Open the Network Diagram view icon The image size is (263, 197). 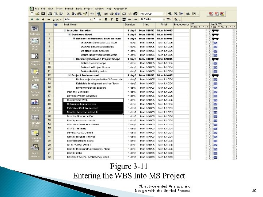tap(35, 56)
